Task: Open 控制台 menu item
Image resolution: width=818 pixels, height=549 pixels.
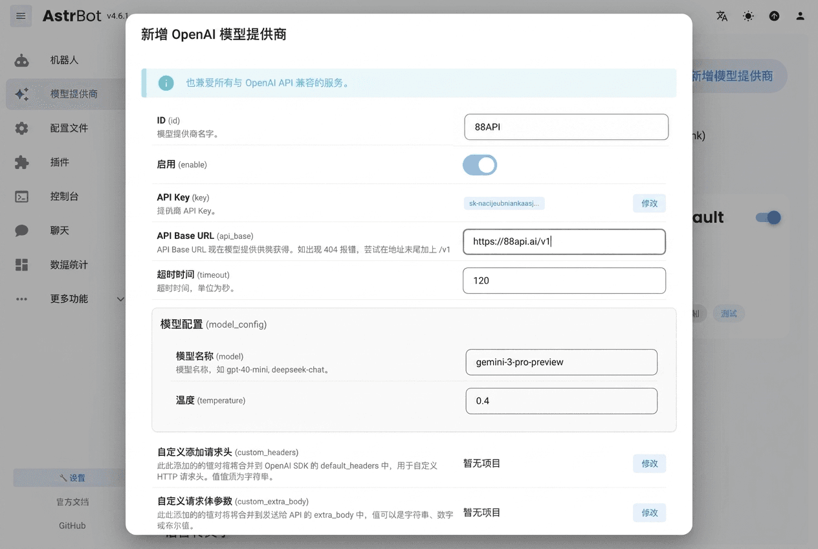Action: pos(64,197)
